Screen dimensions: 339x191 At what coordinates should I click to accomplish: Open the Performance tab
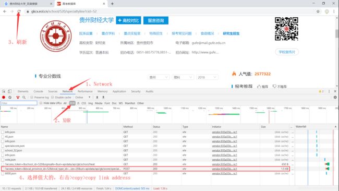click(x=85, y=91)
